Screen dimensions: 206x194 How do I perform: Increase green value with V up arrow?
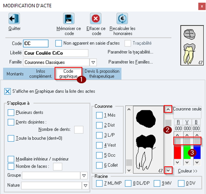point(187,135)
